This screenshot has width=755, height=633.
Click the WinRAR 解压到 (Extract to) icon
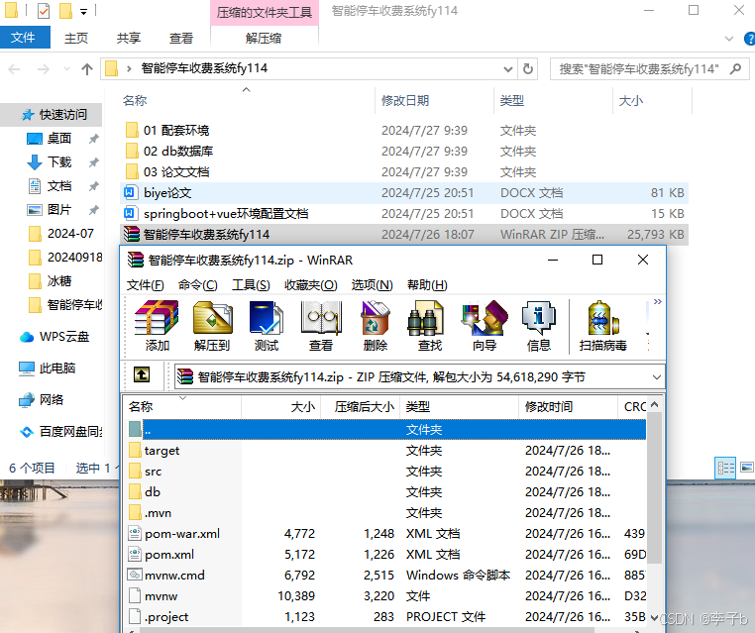(x=212, y=325)
